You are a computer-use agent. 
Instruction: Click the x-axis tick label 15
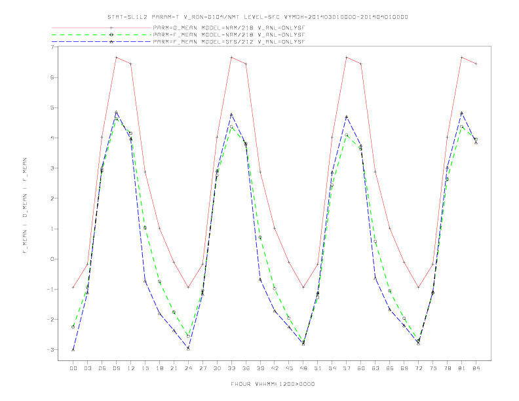(145, 368)
